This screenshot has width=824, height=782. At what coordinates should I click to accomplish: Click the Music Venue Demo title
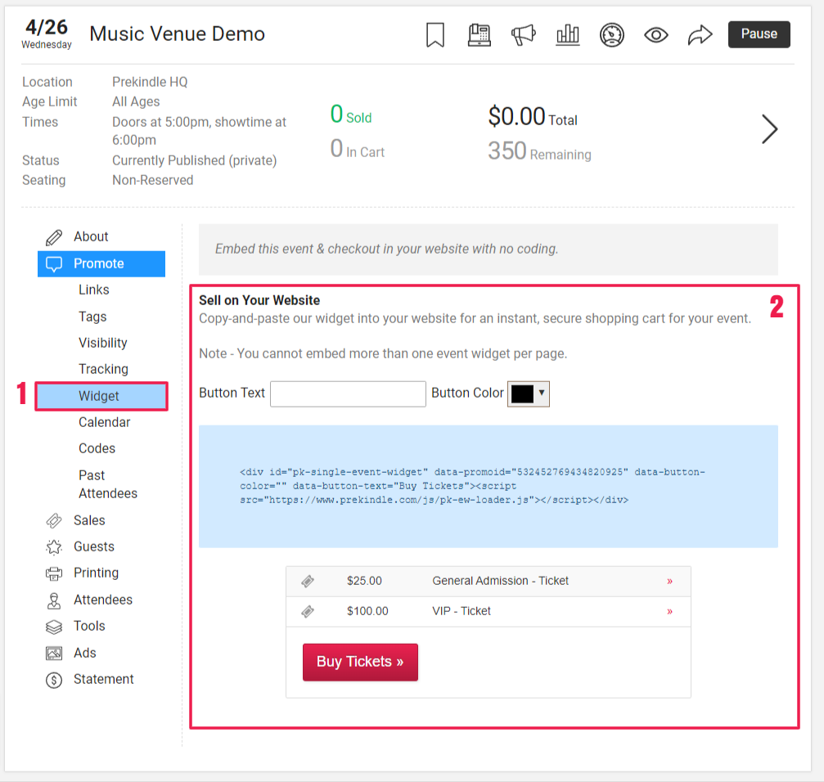(177, 34)
